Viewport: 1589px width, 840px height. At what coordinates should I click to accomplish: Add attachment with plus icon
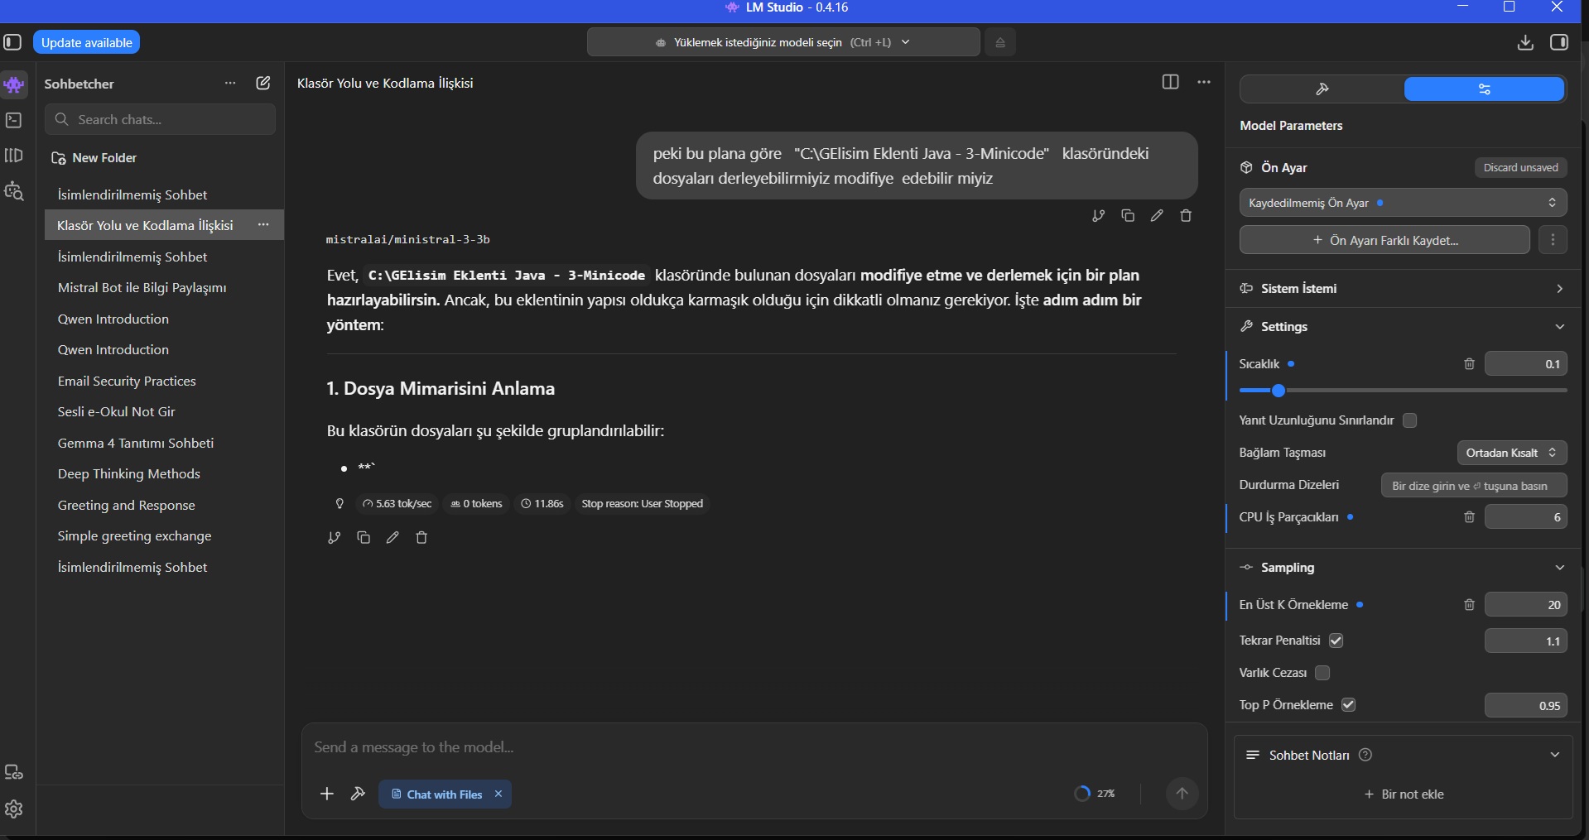coord(327,794)
